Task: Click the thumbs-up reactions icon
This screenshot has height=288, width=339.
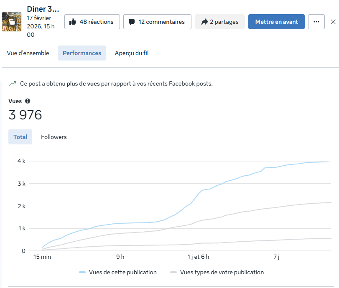Action: tap(73, 22)
